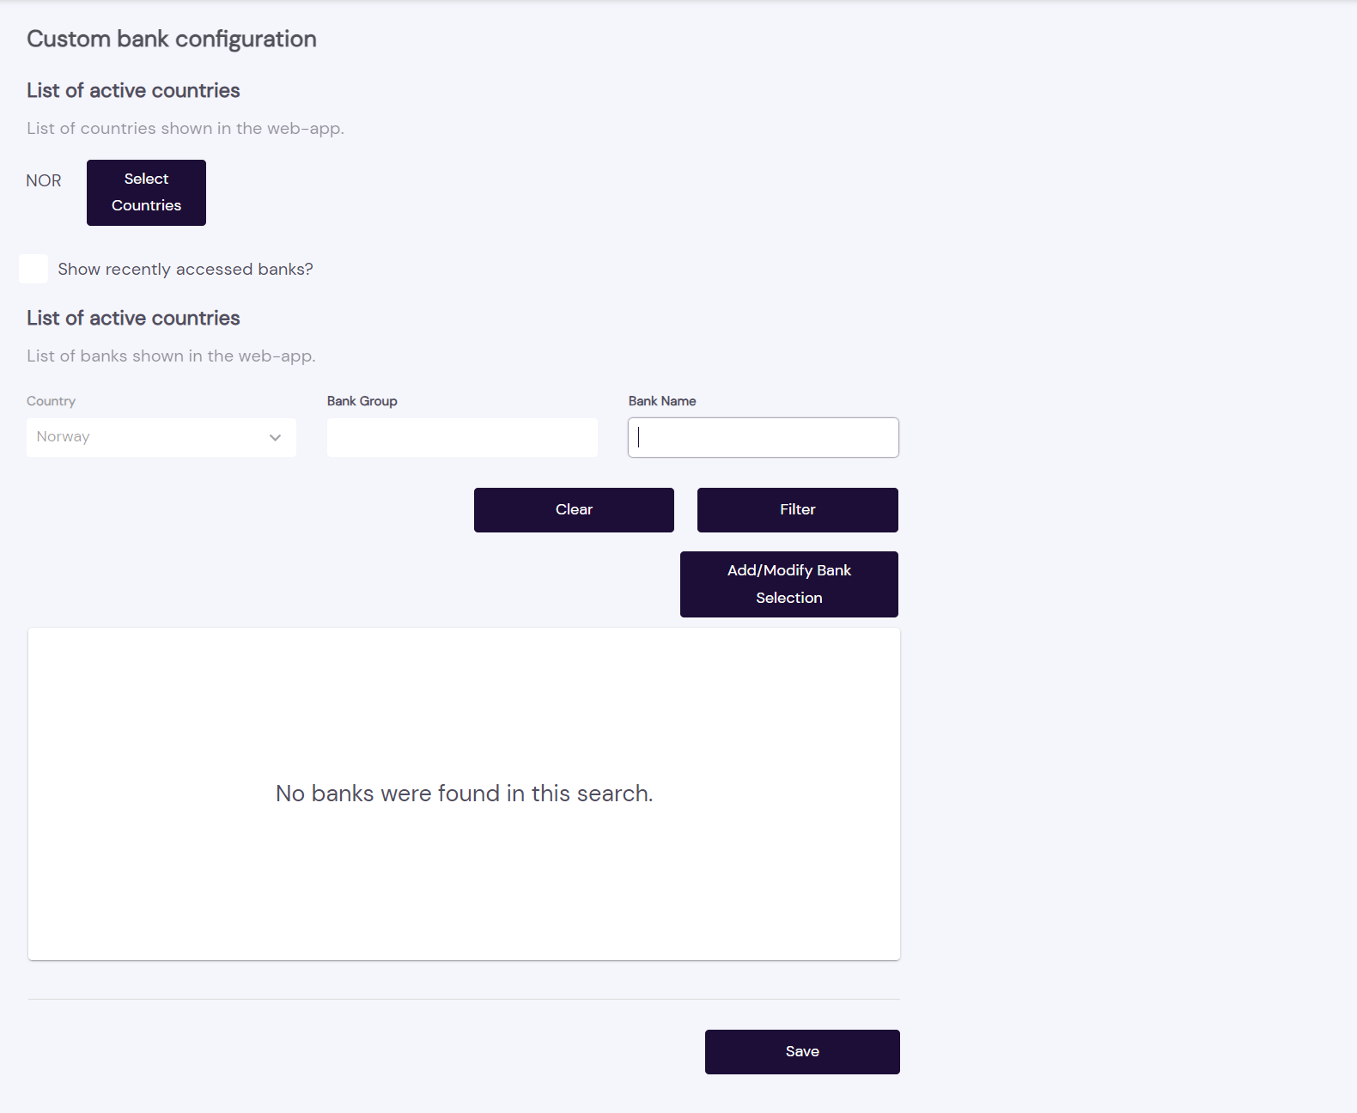Save the custom bank configuration

(802, 1051)
